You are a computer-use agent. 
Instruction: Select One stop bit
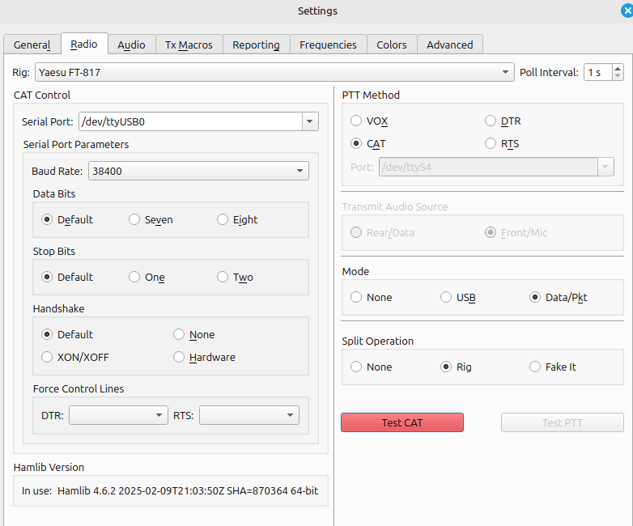coord(147,277)
